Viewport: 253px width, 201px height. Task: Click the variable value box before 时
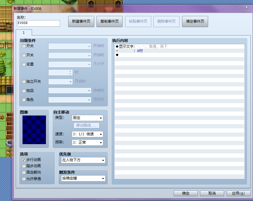point(61,72)
